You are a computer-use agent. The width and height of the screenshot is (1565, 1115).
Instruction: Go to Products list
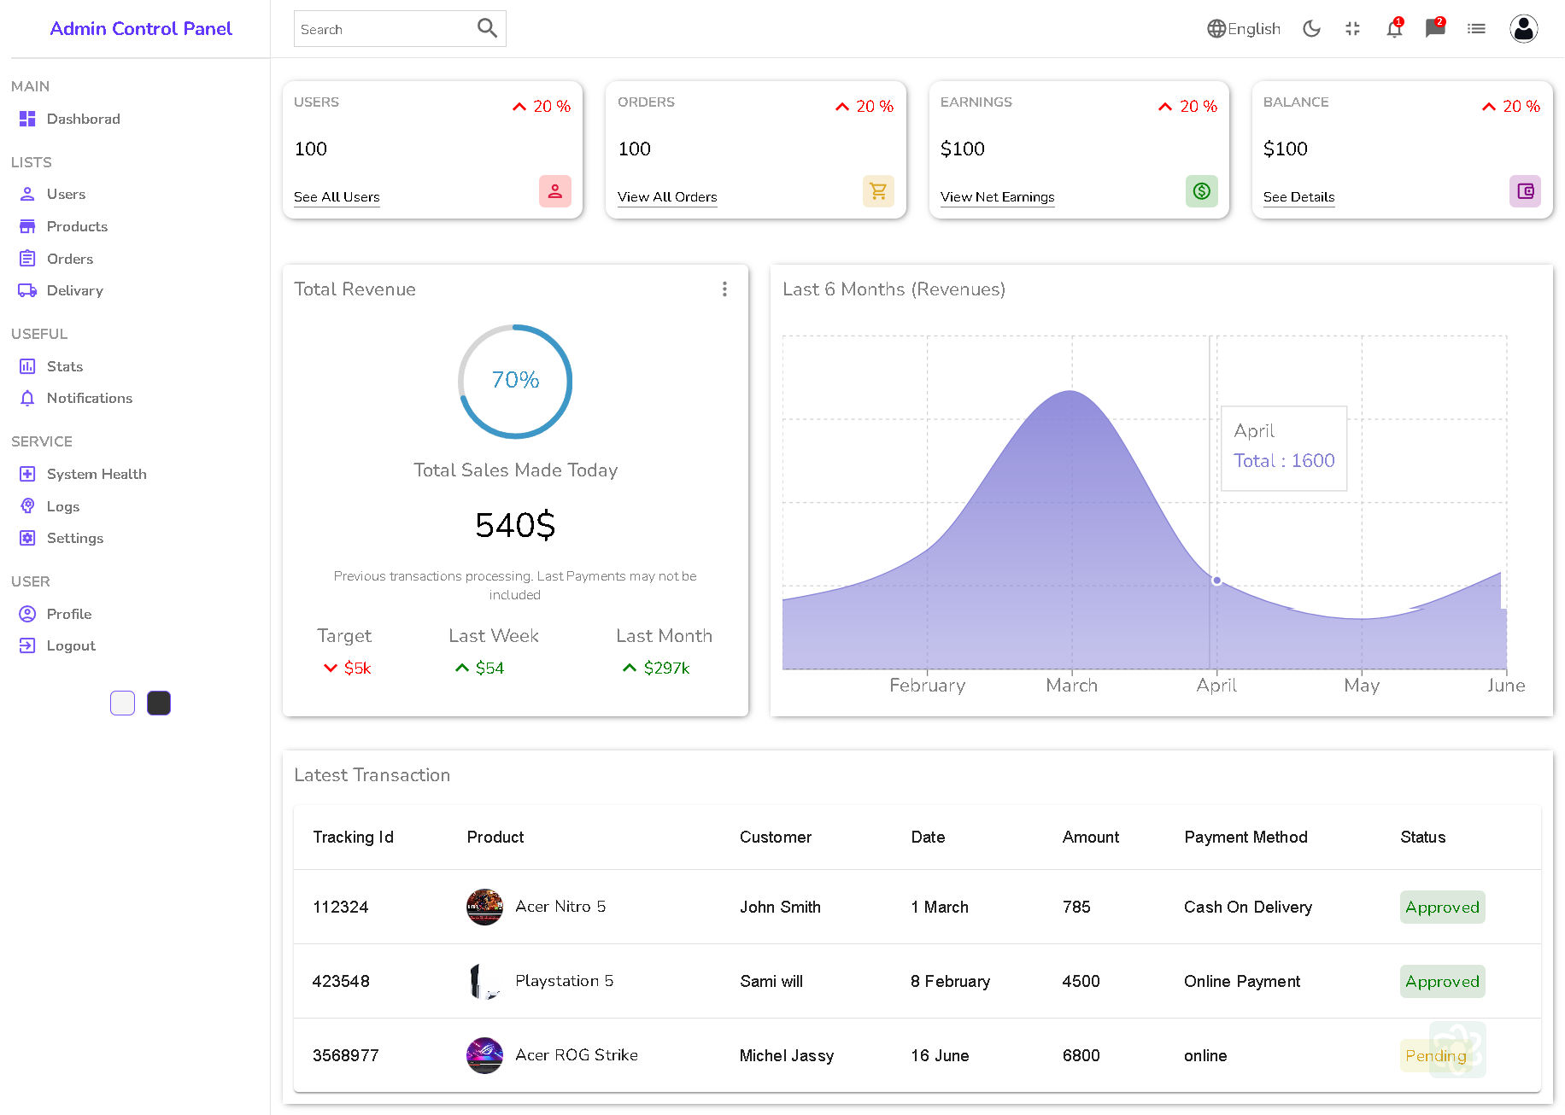click(77, 226)
